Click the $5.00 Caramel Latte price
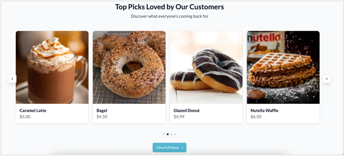The image size is (344, 156). (25, 117)
